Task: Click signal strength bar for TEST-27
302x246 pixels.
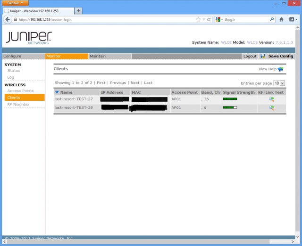Action: click(x=230, y=99)
